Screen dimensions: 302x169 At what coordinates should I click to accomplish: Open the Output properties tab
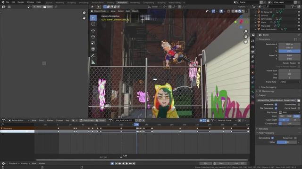click(x=253, y=52)
